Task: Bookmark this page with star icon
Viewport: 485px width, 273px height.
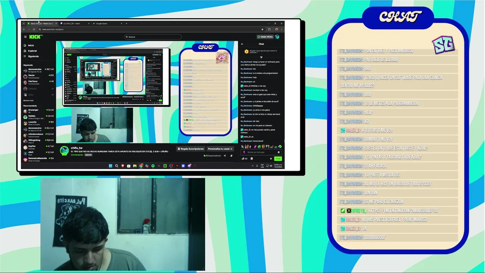Action: click(263, 29)
